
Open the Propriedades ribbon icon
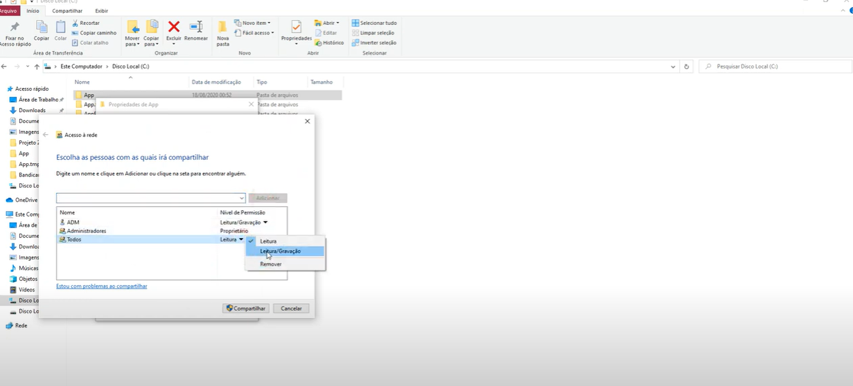(x=296, y=28)
